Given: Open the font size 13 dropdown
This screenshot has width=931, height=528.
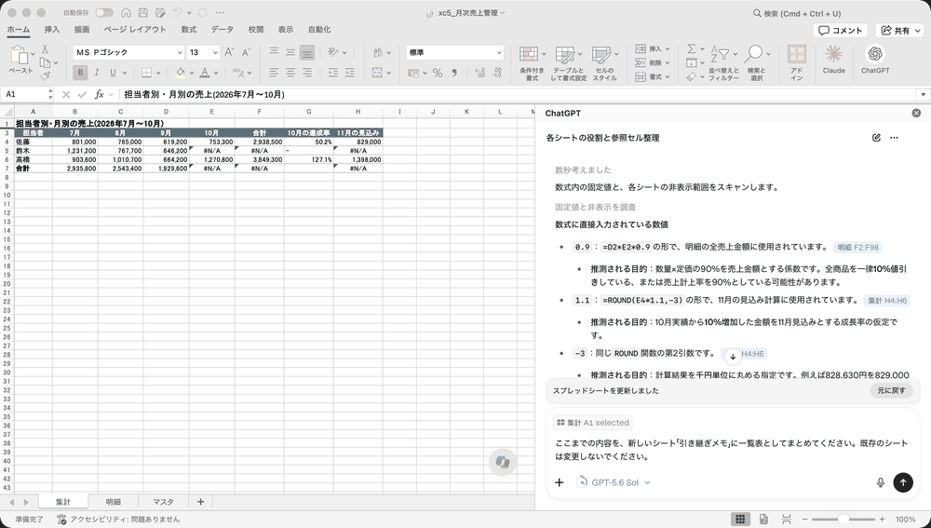Looking at the screenshot, I should [215, 52].
